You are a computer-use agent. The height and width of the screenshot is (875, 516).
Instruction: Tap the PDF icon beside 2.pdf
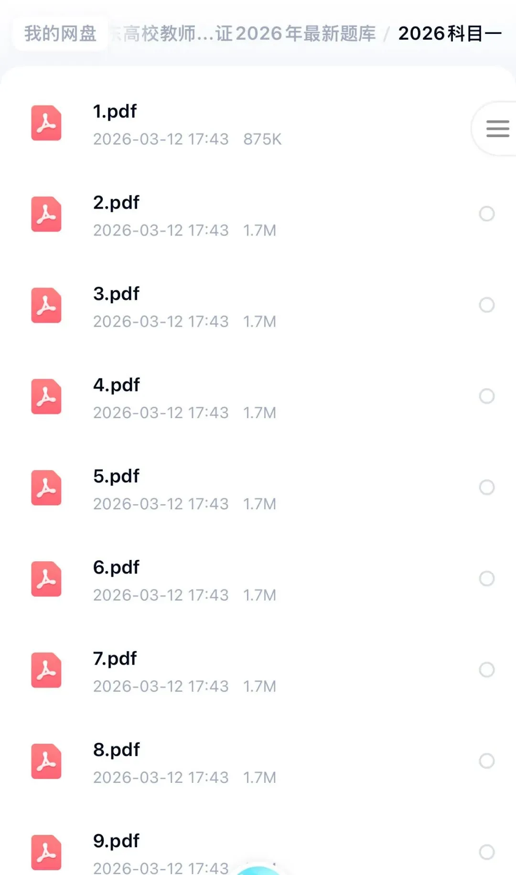[x=46, y=214]
